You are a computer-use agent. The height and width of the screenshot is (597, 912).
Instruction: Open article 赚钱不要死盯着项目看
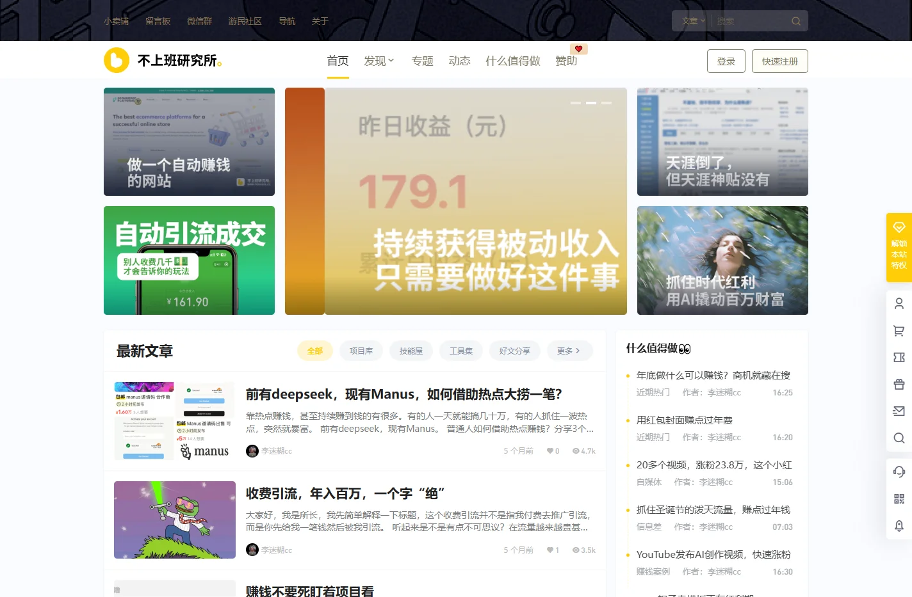310,591
